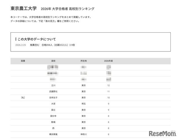
Task: Click 埼玉 location in the 大宮 row
Action: pyautogui.click(x=84, y=104)
